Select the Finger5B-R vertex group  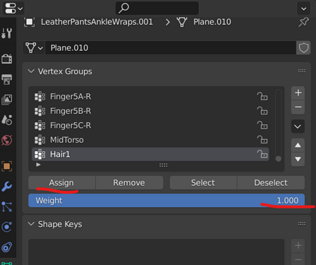coord(150,111)
